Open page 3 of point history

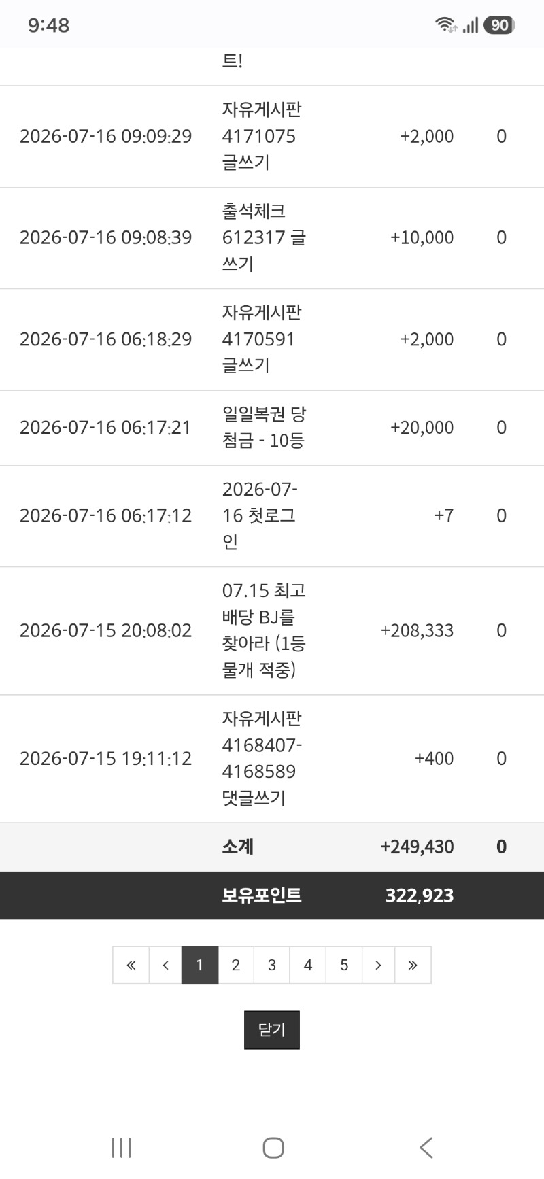[272, 965]
